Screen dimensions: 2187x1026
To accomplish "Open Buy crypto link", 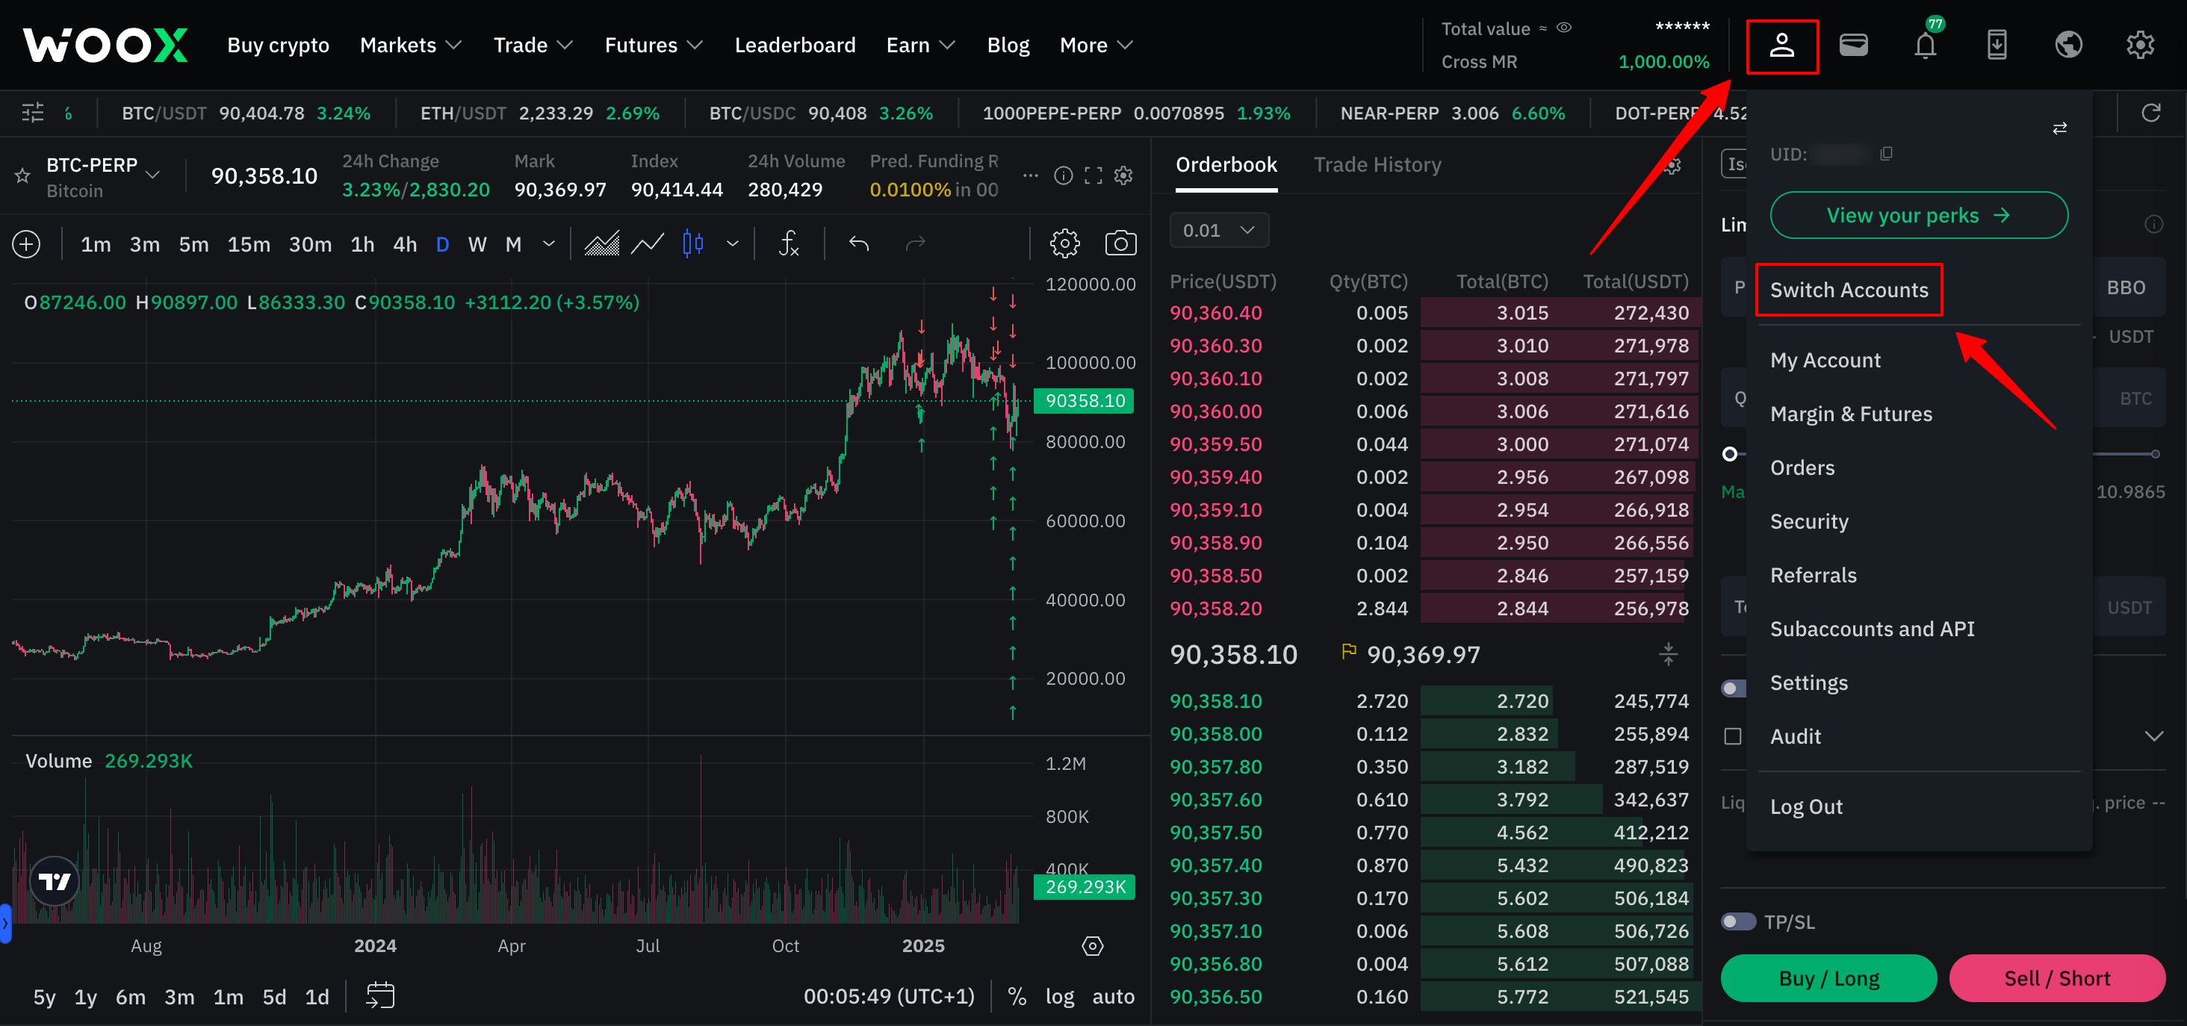I will coord(278,45).
